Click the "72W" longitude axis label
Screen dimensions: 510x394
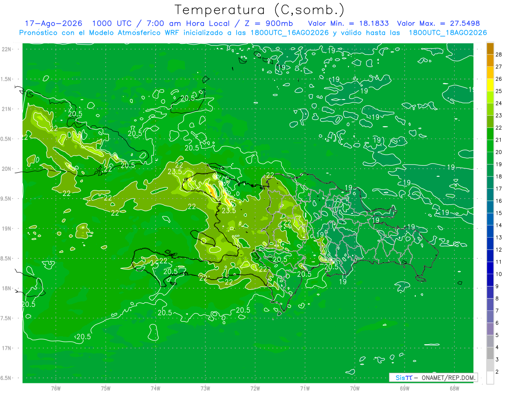tap(255, 388)
